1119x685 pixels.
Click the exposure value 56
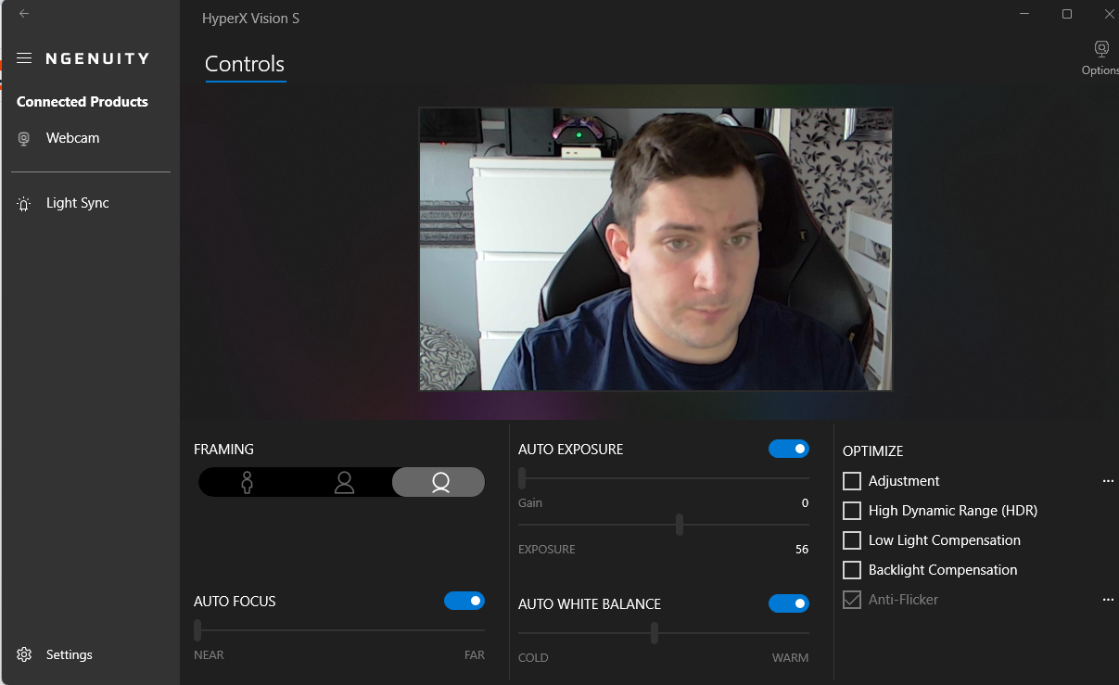(x=802, y=550)
